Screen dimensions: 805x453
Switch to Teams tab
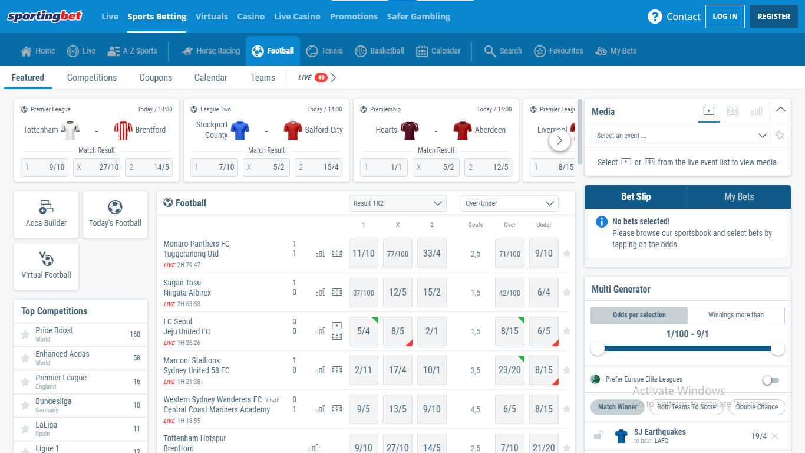(263, 77)
